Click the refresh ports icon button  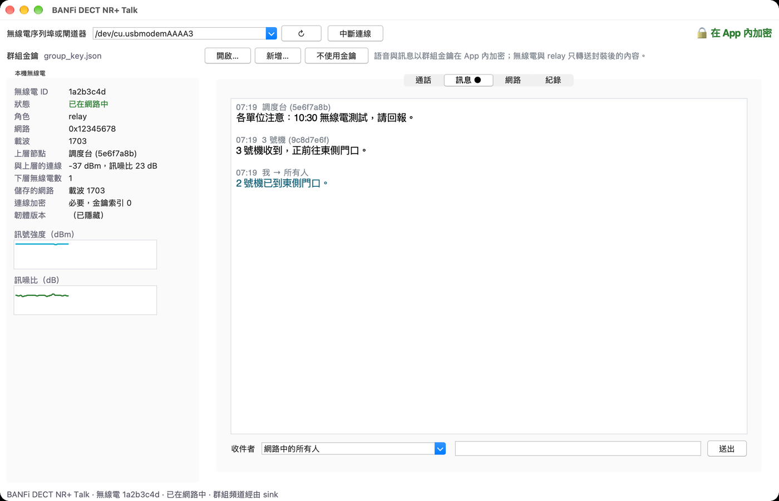pos(301,33)
